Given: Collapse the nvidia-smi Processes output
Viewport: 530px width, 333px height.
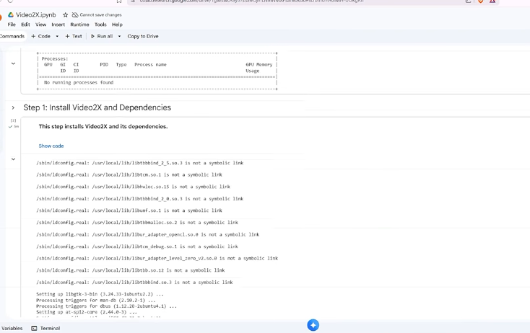Looking at the screenshot, I should click(13, 63).
